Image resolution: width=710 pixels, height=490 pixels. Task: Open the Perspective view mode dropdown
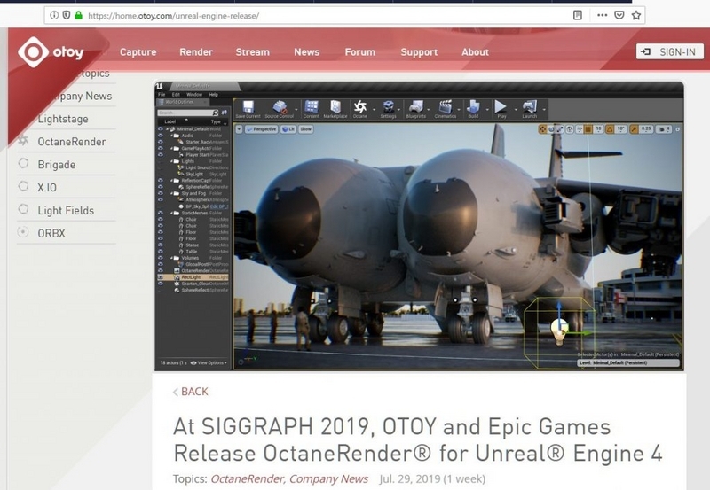pos(261,129)
